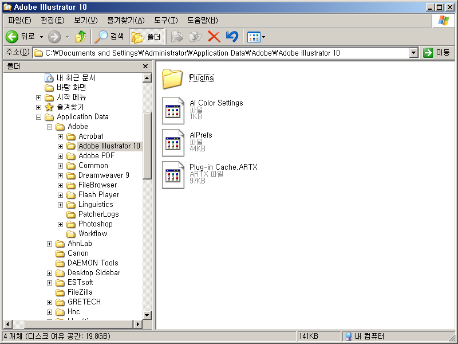Go up one folder level
Viewport: 458px width, 344px height.
click(x=81, y=37)
